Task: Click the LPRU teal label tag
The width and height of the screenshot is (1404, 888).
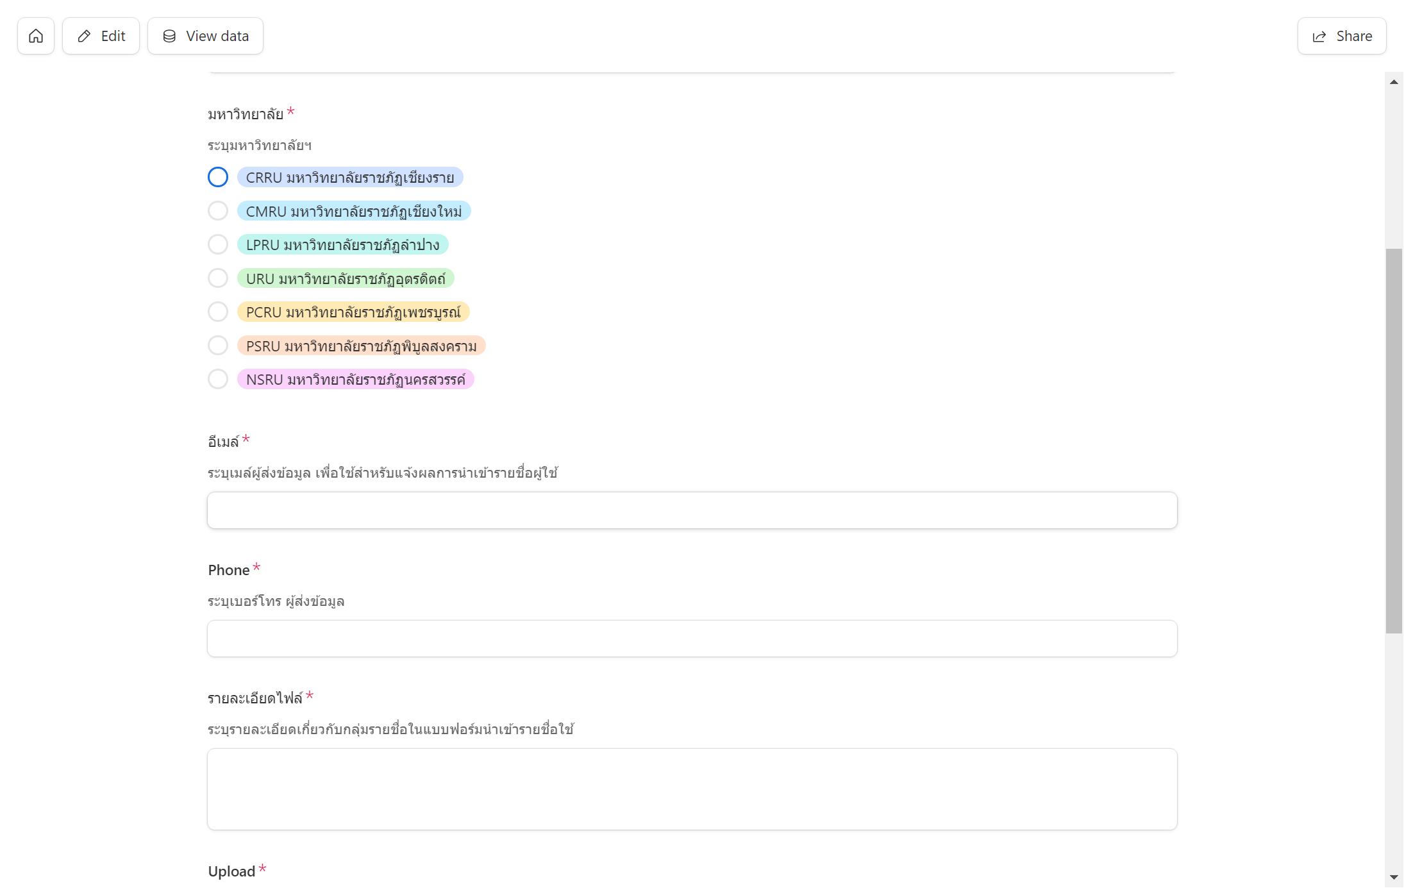Action: pos(342,245)
